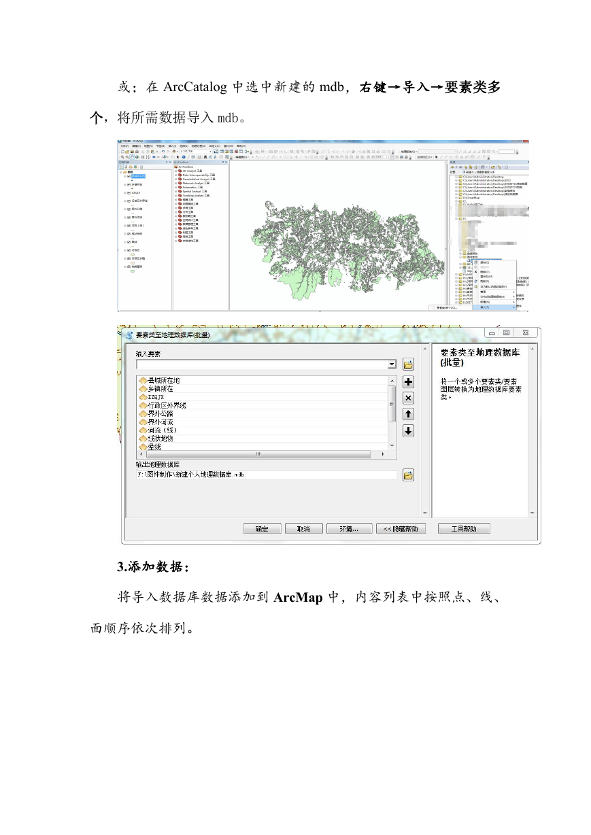Toggle the 界外公路 layer checkbox in the contents list
This screenshot has width=591, height=835.
tap(129, 209)
